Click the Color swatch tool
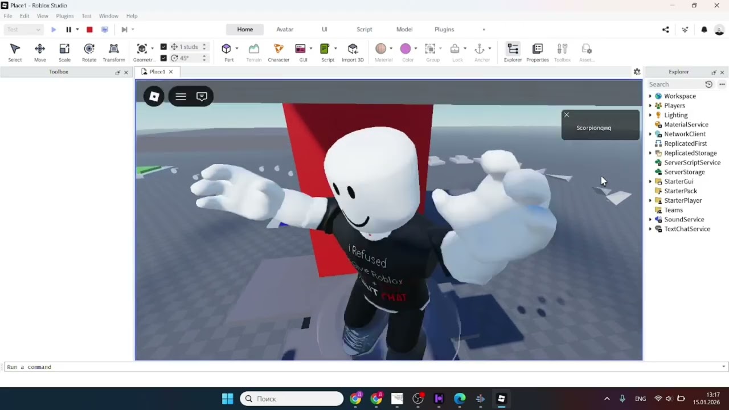Viewport: 729px width, 410px height. [406, 50]
